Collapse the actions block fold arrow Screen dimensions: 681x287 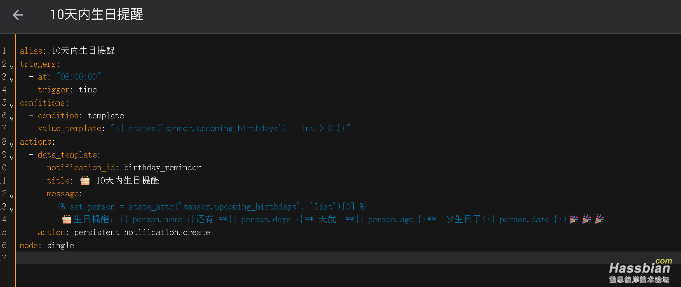pyautogui.click(x=12, y=144)
